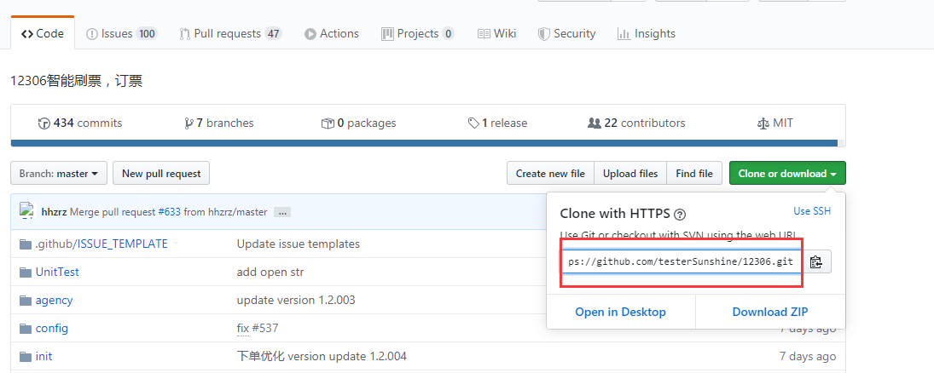View the 434 commits history
934x373 pixels.
click(80, 123)
